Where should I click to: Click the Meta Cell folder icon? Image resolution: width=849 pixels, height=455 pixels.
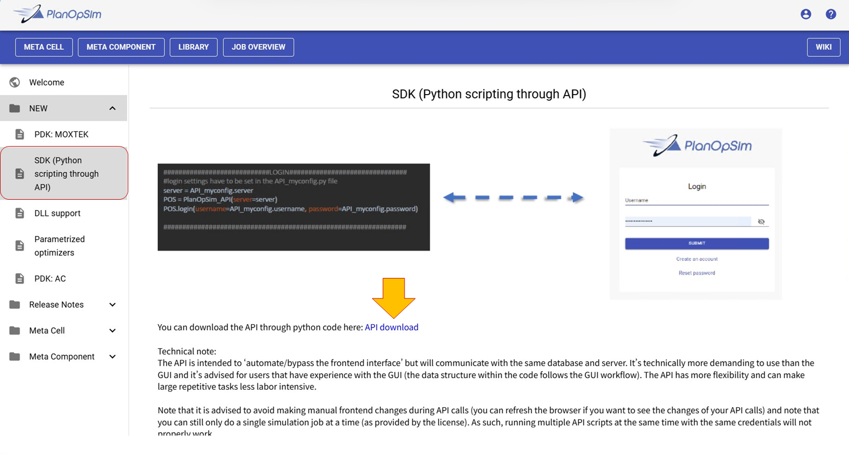point(15,330)
